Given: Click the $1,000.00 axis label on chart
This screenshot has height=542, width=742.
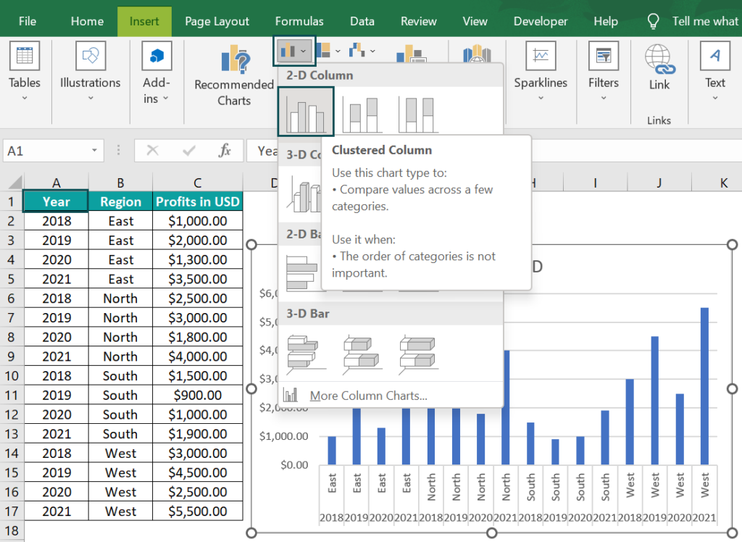Looking at the screenshot, I should pos(283,436).
